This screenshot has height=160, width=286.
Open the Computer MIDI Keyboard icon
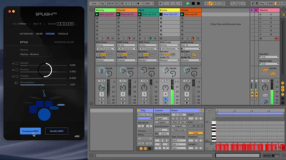(257, 4)
